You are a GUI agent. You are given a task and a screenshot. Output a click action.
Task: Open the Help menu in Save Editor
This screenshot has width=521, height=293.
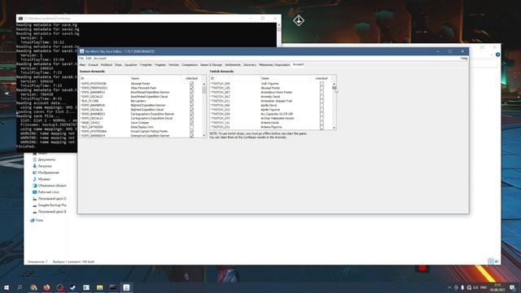[464, 58]
